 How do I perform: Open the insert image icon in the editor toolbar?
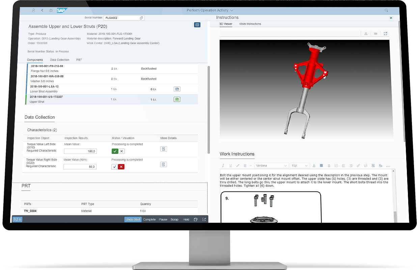[373, 165]
